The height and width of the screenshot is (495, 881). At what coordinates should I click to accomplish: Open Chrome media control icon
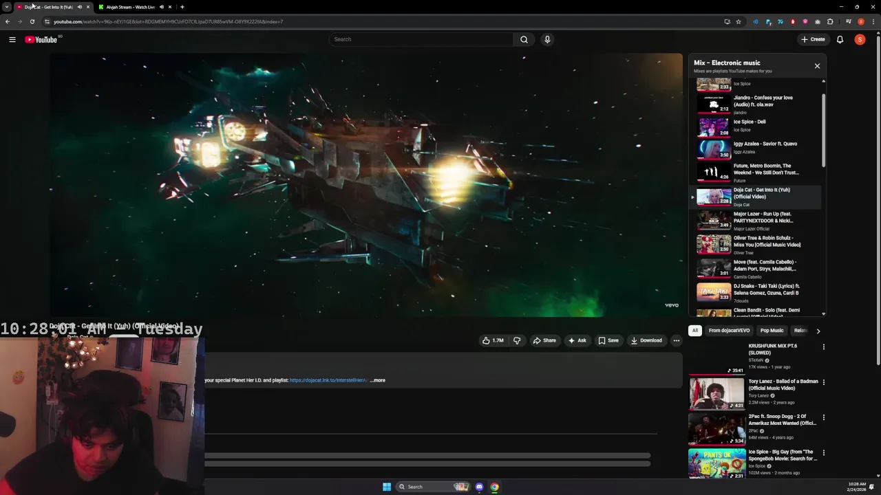(x=849, y=21)
